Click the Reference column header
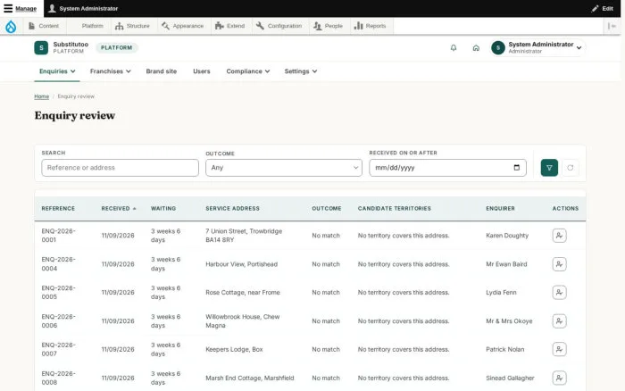 tap(58, 209)
